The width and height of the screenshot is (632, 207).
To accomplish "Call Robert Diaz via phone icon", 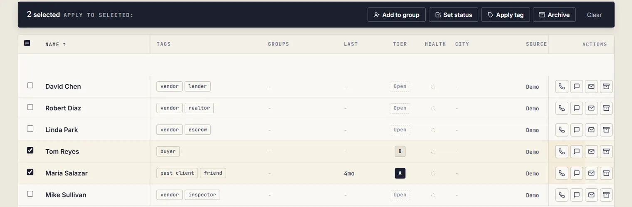I will click(x=562, y=108).
